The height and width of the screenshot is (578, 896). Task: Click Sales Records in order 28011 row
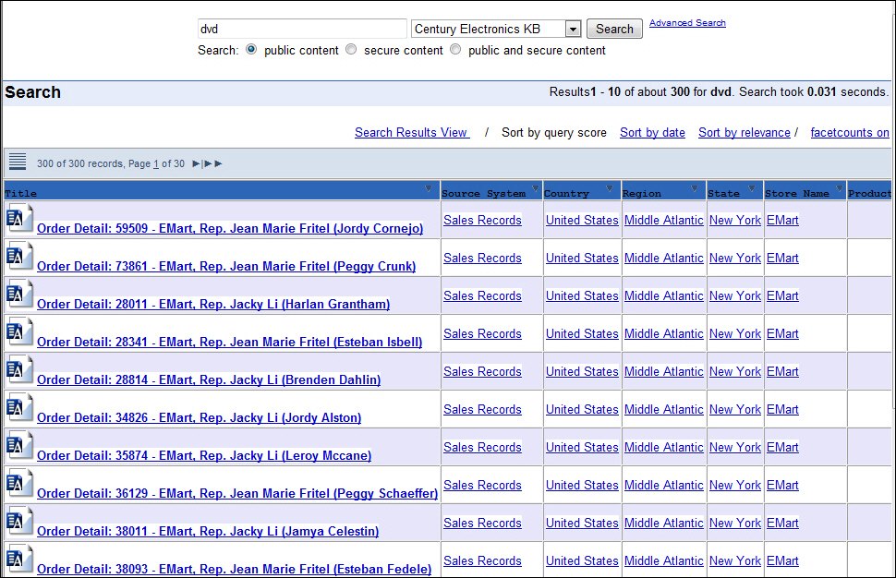(482, 295)
